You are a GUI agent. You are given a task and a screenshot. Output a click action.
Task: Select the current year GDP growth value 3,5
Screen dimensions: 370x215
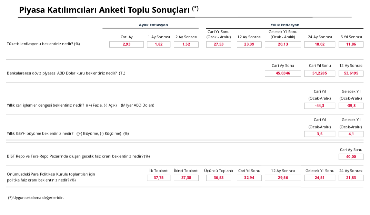click(319, 134)
